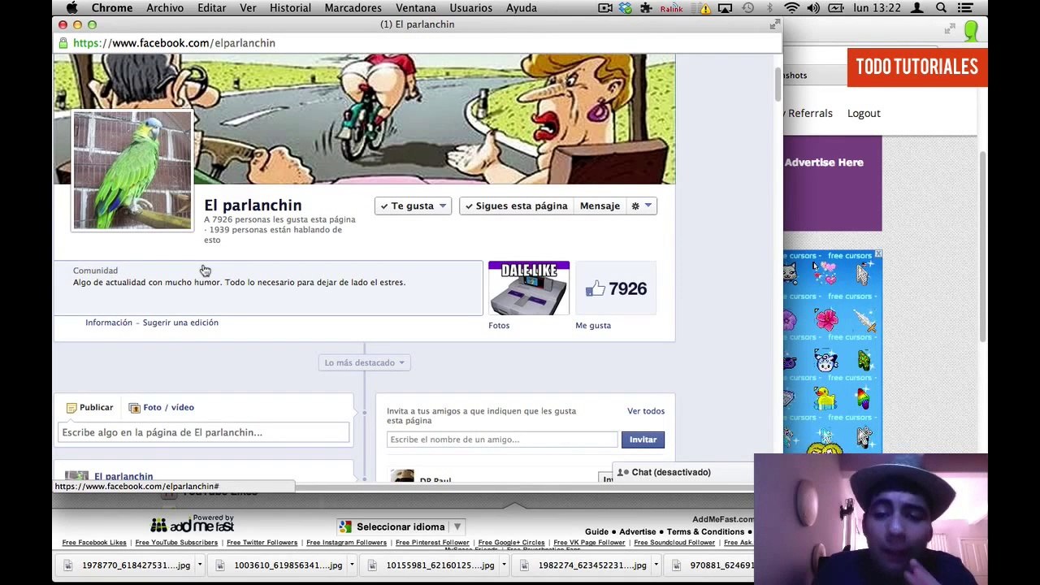Expand options arrow for 1003610_619856341.jpg download
Image resolution: width=1040 pixels, height=585 pixels.
[352, 565]
